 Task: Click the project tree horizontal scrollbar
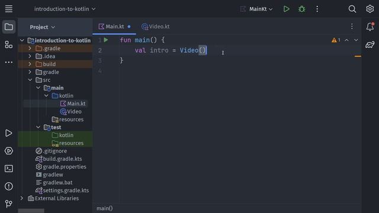(x=31, y=211)
